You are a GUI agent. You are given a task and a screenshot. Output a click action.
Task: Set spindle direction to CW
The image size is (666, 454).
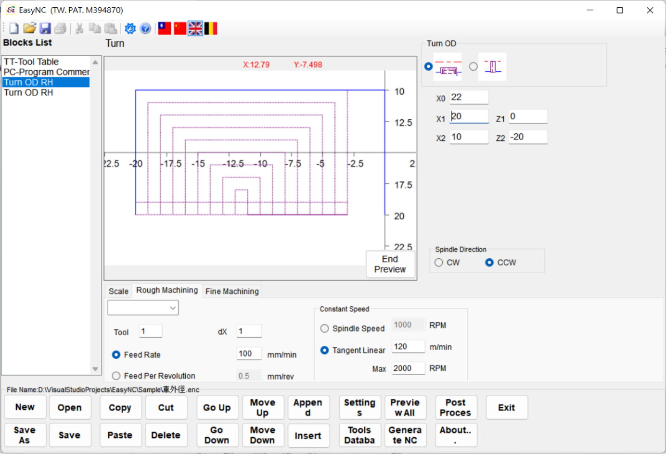tap(438, 263)
